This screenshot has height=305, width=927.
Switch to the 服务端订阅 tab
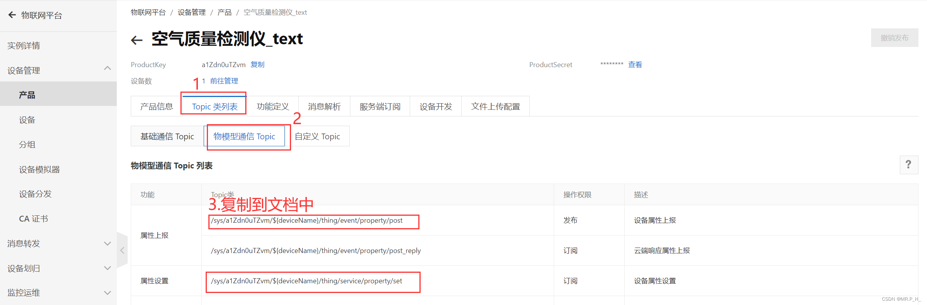point(380,106)
